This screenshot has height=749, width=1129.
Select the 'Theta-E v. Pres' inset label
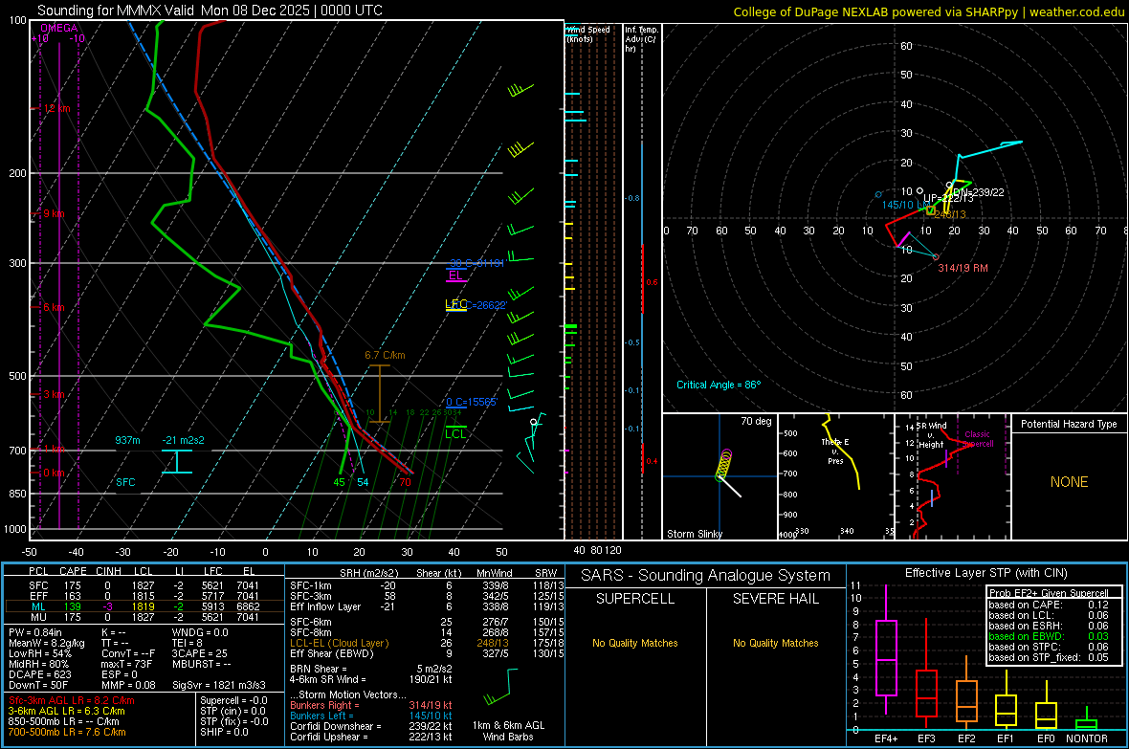(x=835, y=452)
